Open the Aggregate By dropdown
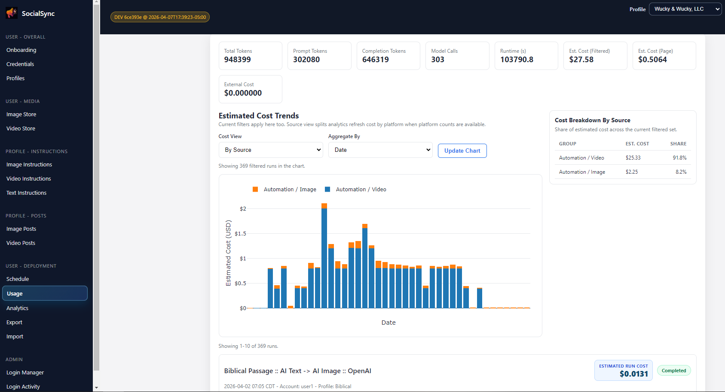 click(x=380, y=150)
